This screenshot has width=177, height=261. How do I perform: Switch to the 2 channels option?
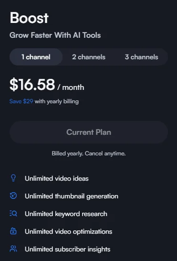pyautogui.click(x=89, y=57)
